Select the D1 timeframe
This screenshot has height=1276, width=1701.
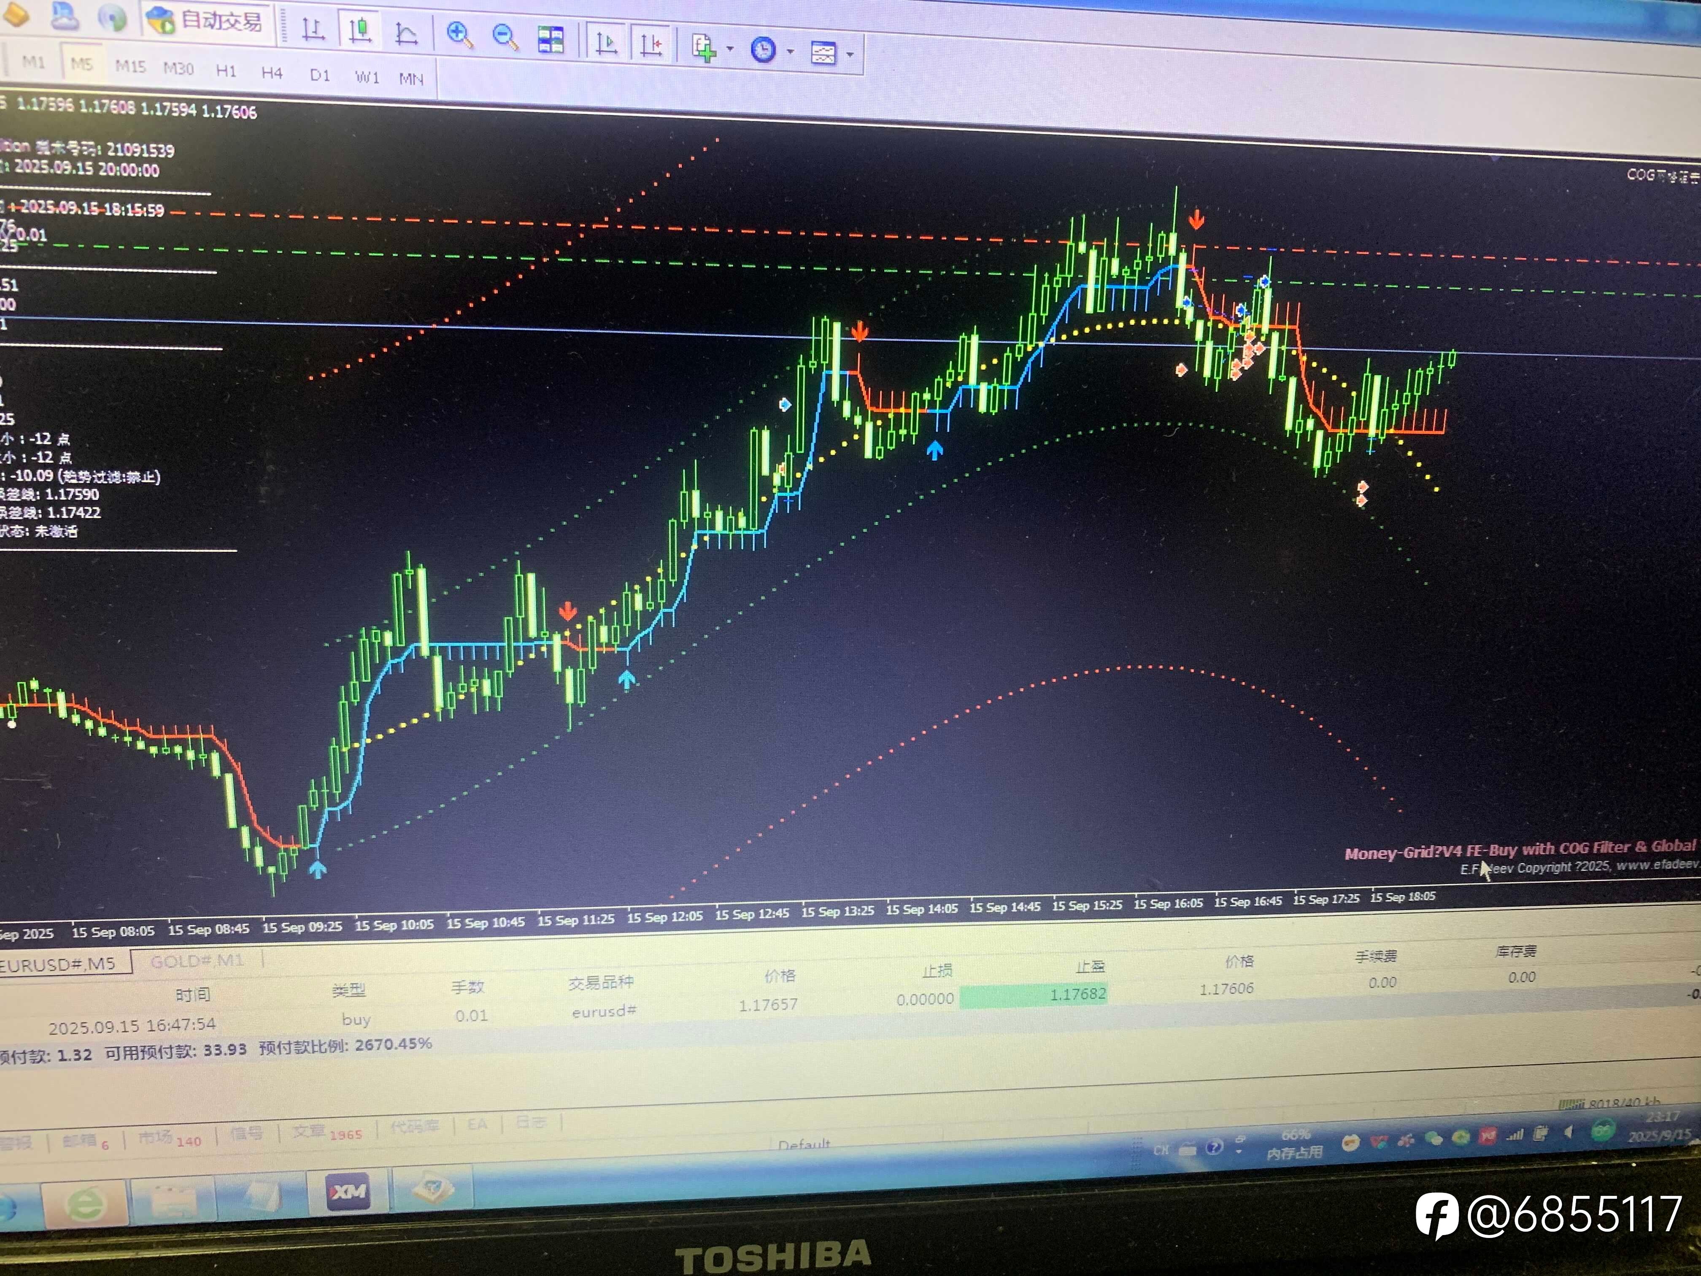coord(320,75)
